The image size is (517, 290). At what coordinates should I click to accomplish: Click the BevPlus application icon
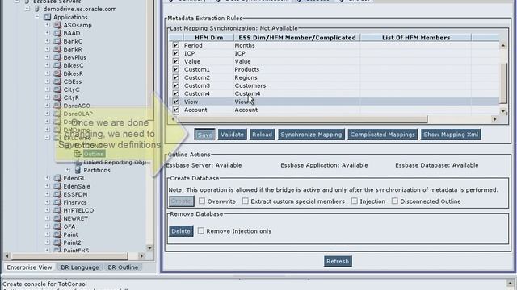click(x=57, y=57)
